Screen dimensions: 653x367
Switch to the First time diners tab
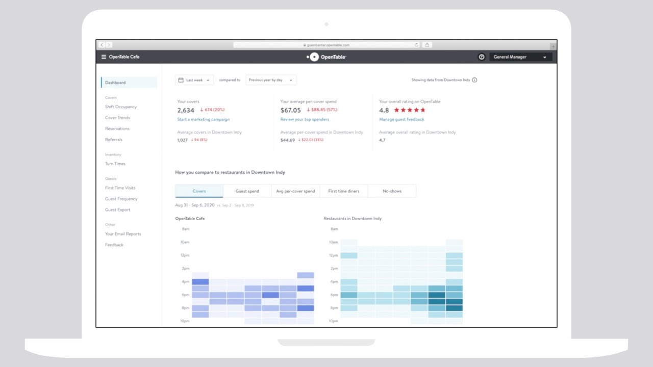point(344,191)
